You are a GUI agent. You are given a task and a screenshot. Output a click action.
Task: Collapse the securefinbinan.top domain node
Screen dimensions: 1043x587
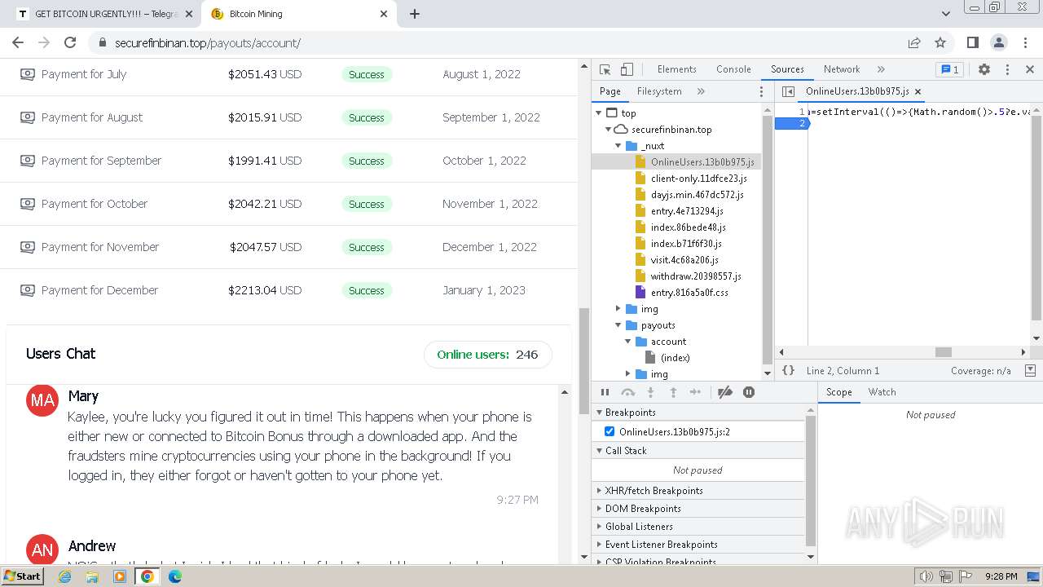[x=608, y=130]
